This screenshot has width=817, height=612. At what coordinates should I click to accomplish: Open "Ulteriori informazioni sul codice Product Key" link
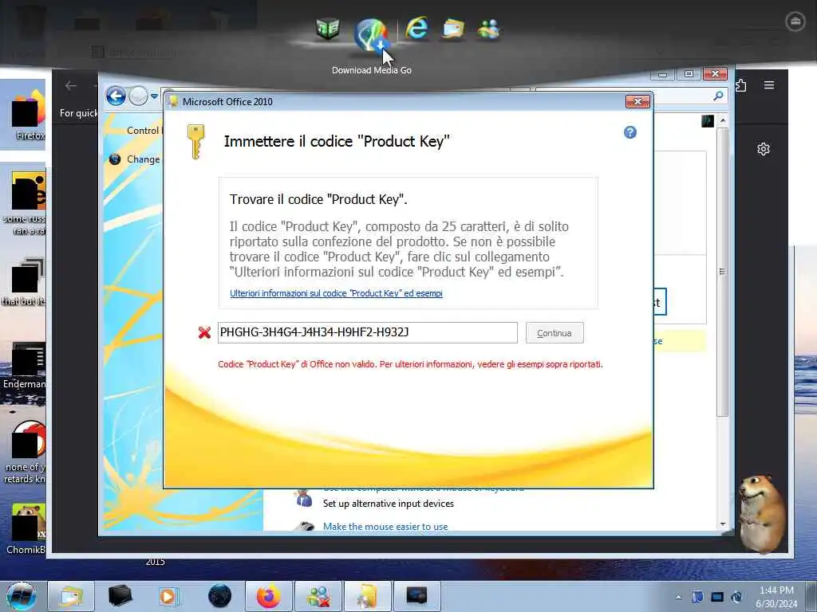336,293
